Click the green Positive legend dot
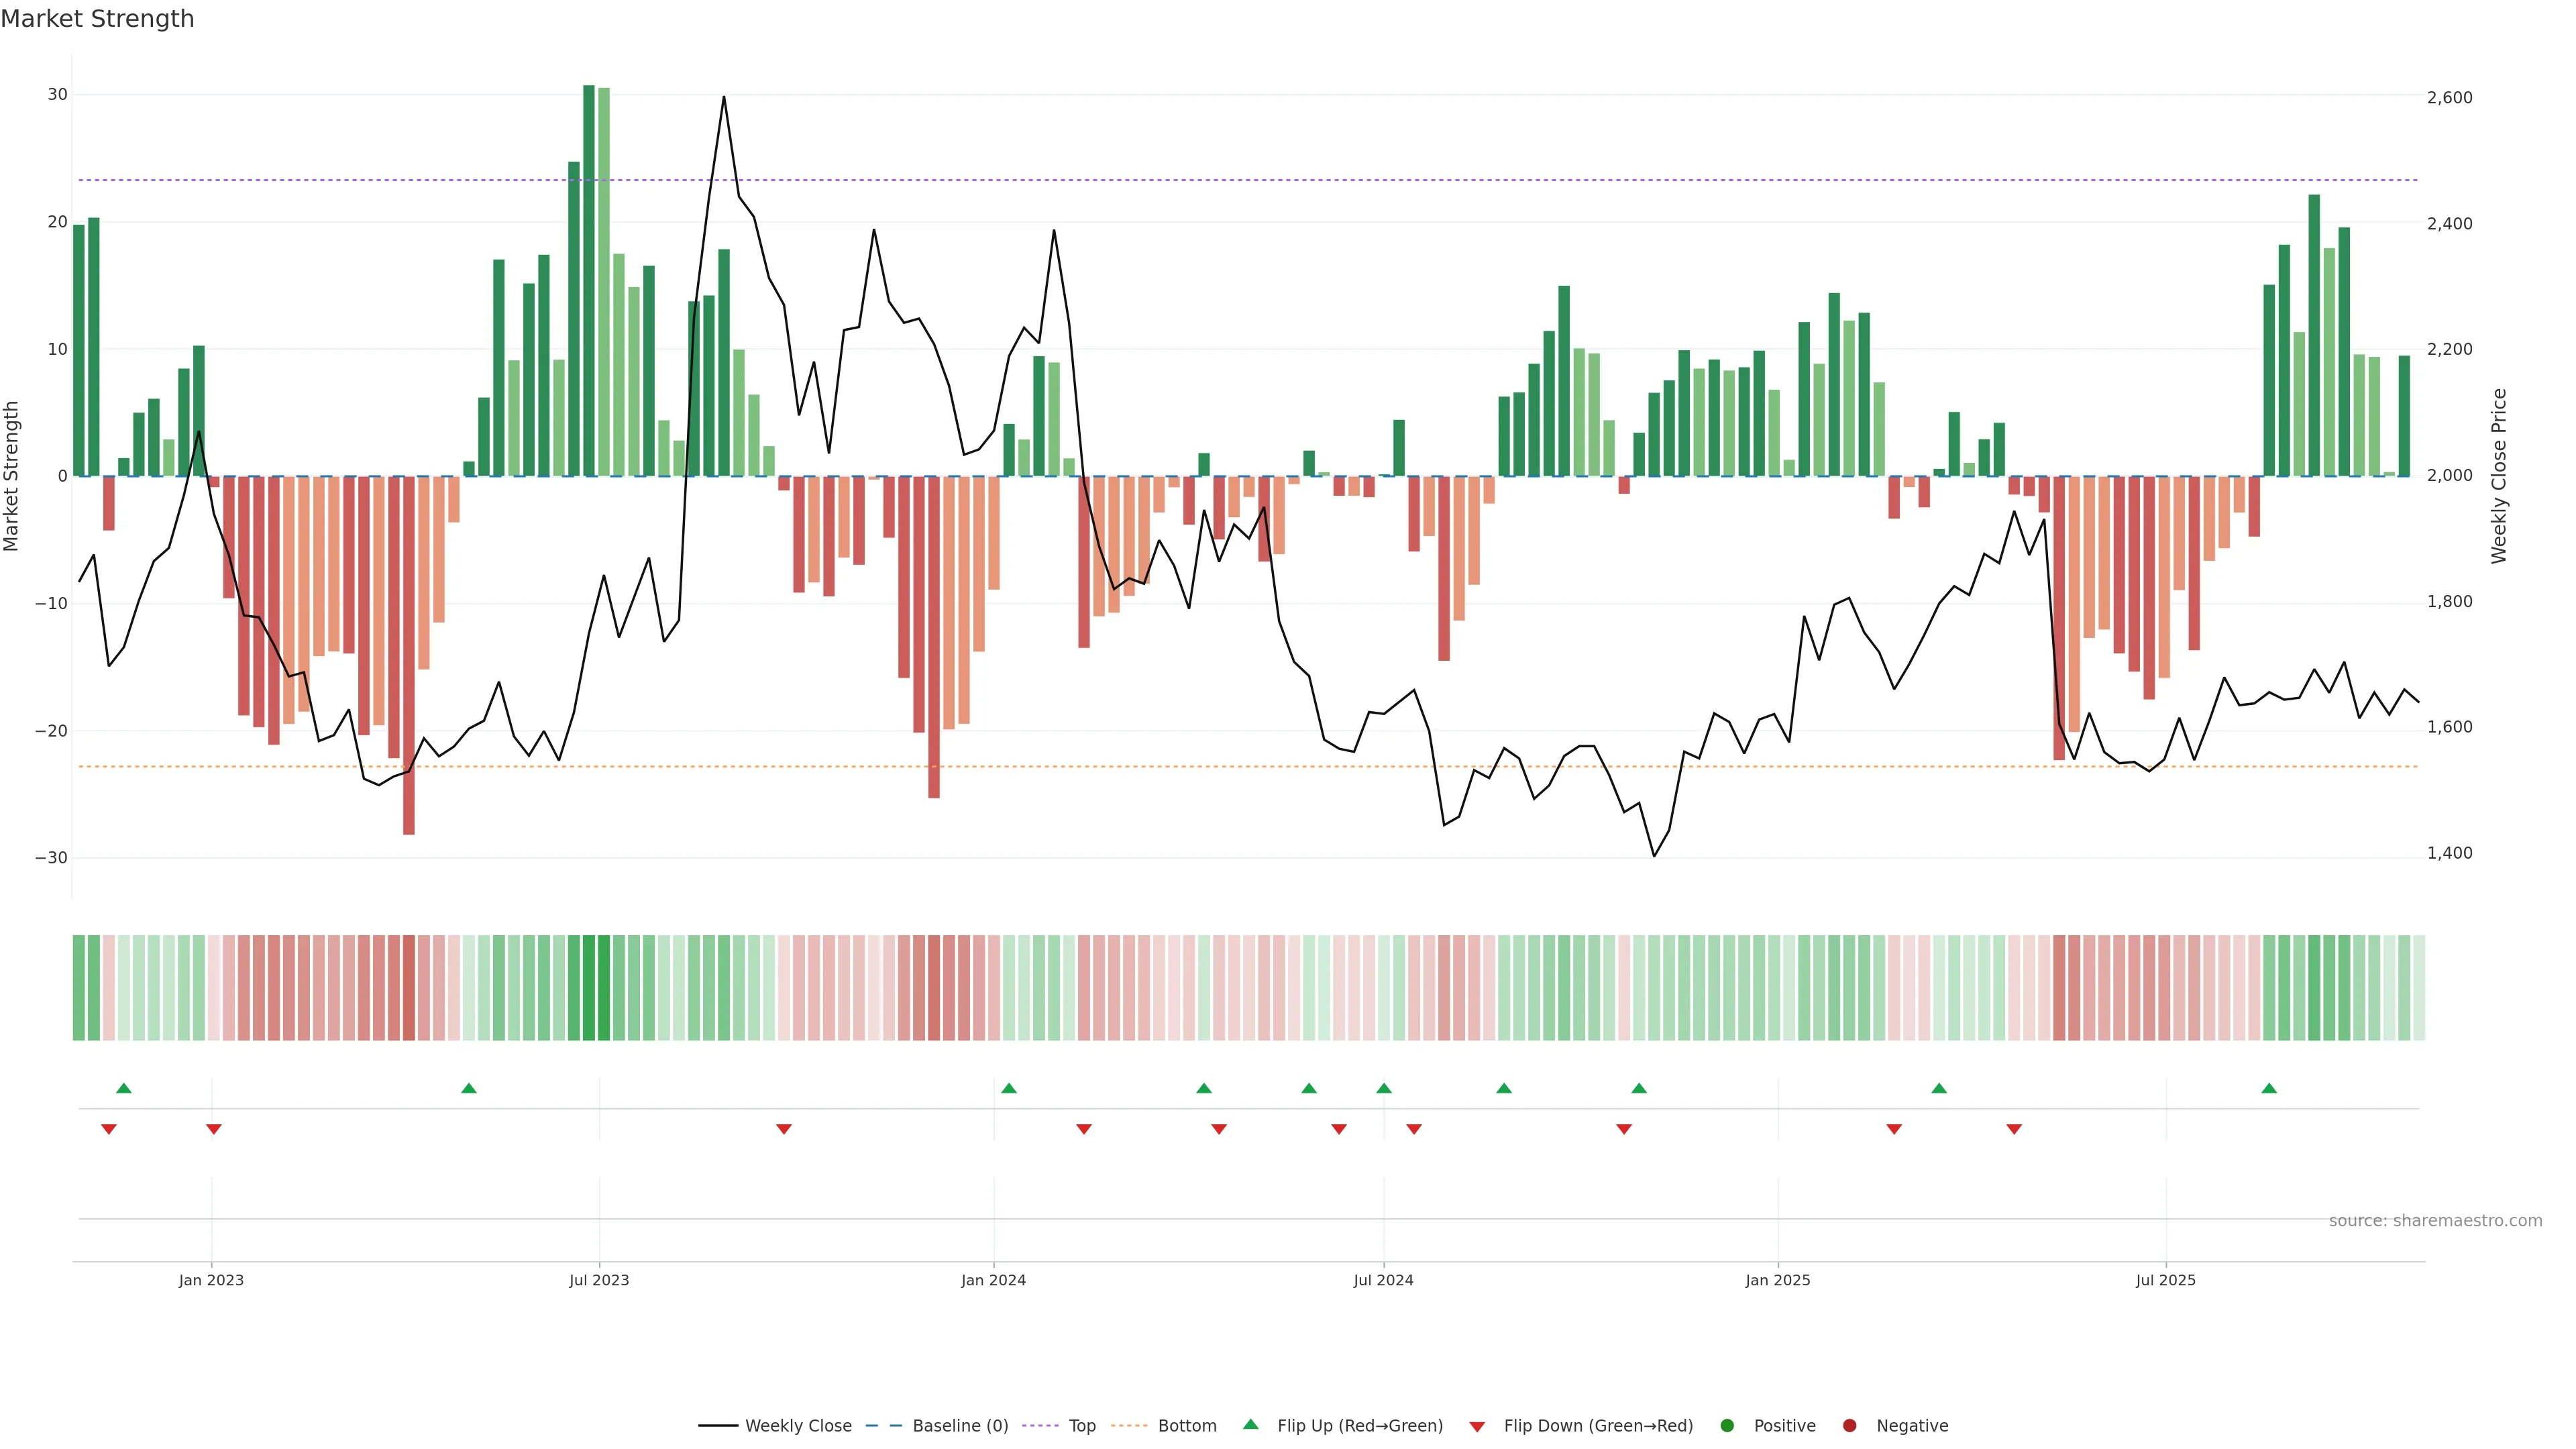This screenshot has width=2576, height=1449. 1727,1425
